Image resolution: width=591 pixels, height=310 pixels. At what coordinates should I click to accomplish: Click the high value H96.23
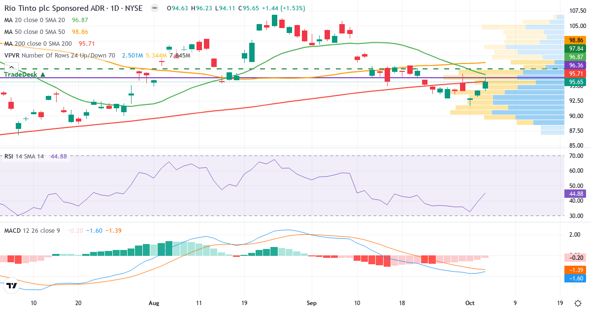click(x=202, y=8)
